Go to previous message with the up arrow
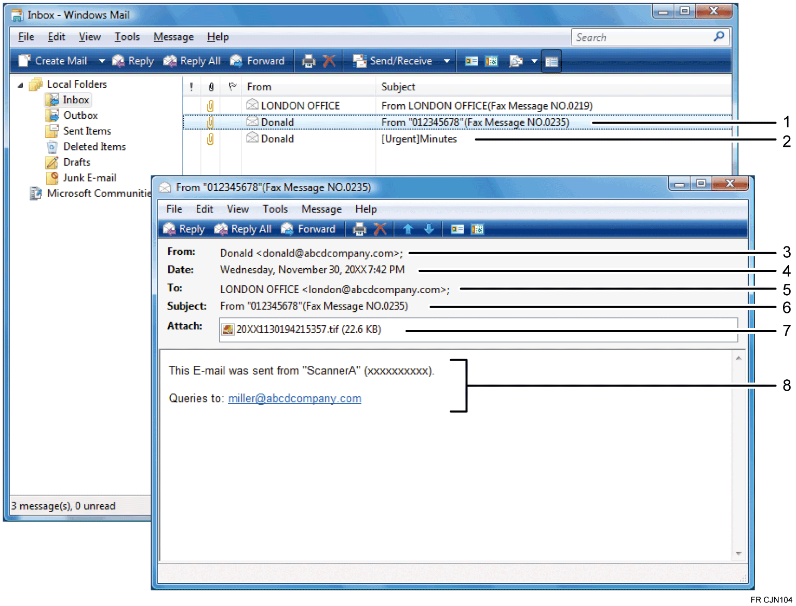796x606 pixels. pos(408,229)
